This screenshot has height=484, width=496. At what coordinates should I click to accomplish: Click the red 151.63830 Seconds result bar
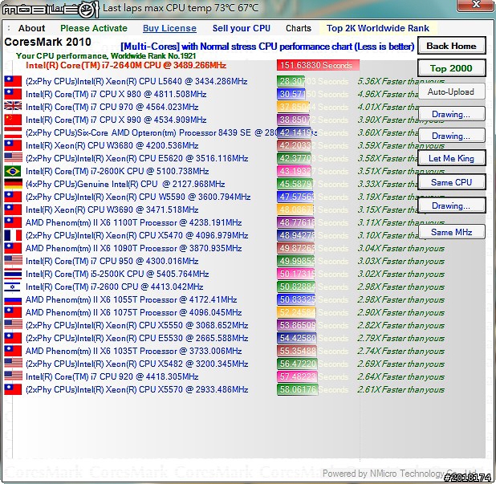pyautogui.click(x=318, y=65)
